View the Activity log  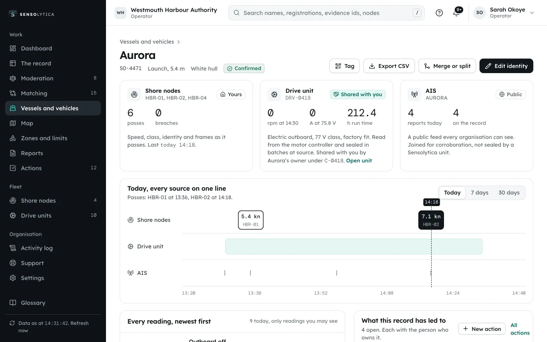tap(53, 248)
